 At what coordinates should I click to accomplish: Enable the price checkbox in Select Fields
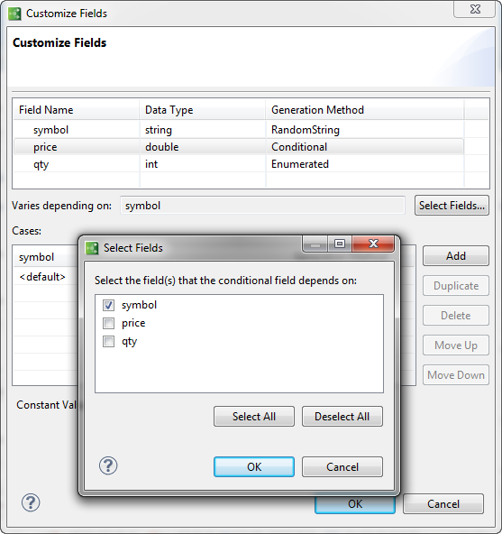click(108, 323)
